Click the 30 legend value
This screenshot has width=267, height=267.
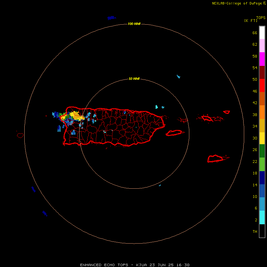tap(255, 138)
